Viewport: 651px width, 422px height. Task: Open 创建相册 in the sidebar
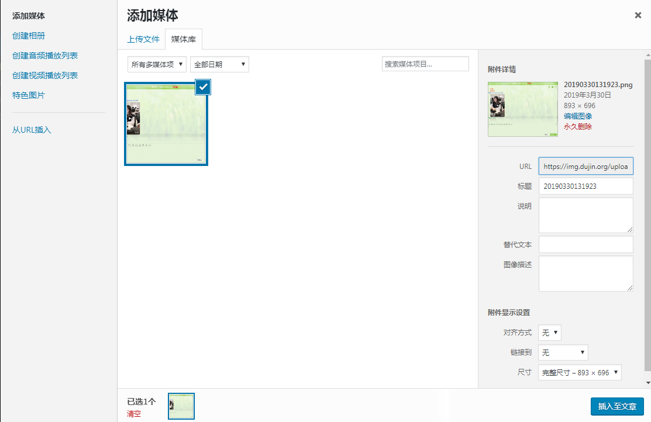coord(29,36)
